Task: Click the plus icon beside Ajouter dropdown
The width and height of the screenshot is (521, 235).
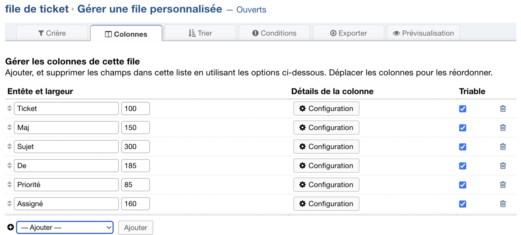Action: 10,227
